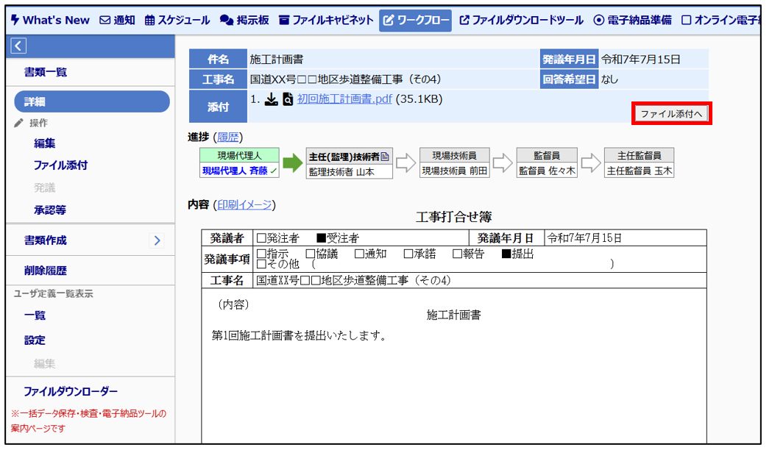The width and height of the screenshot is (772, 450).
Task: Expand the 書類作成 submenu arrow
Action: [x=157, y=240]
